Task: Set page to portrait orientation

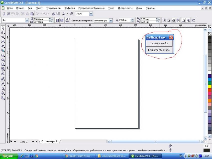Action: point(57,20)
